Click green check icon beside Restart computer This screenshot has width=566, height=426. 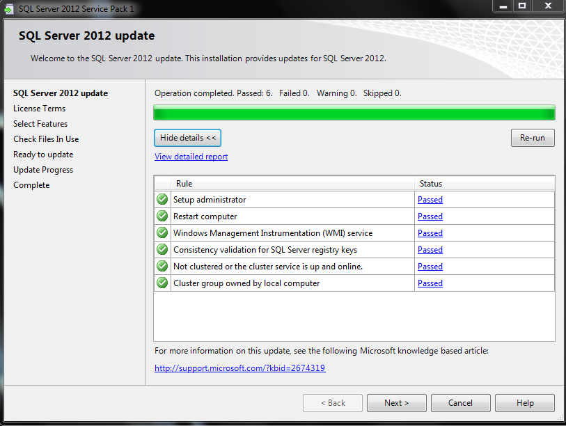click(x=162, y=216)
